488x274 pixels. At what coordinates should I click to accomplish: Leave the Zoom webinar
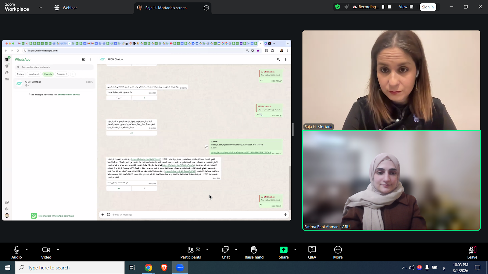tap(472, 253)
